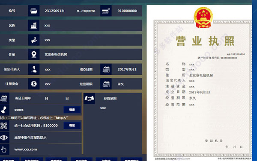
Task: Click the 名称 input field
Action: pyautogui.click(x=91, y=25)
